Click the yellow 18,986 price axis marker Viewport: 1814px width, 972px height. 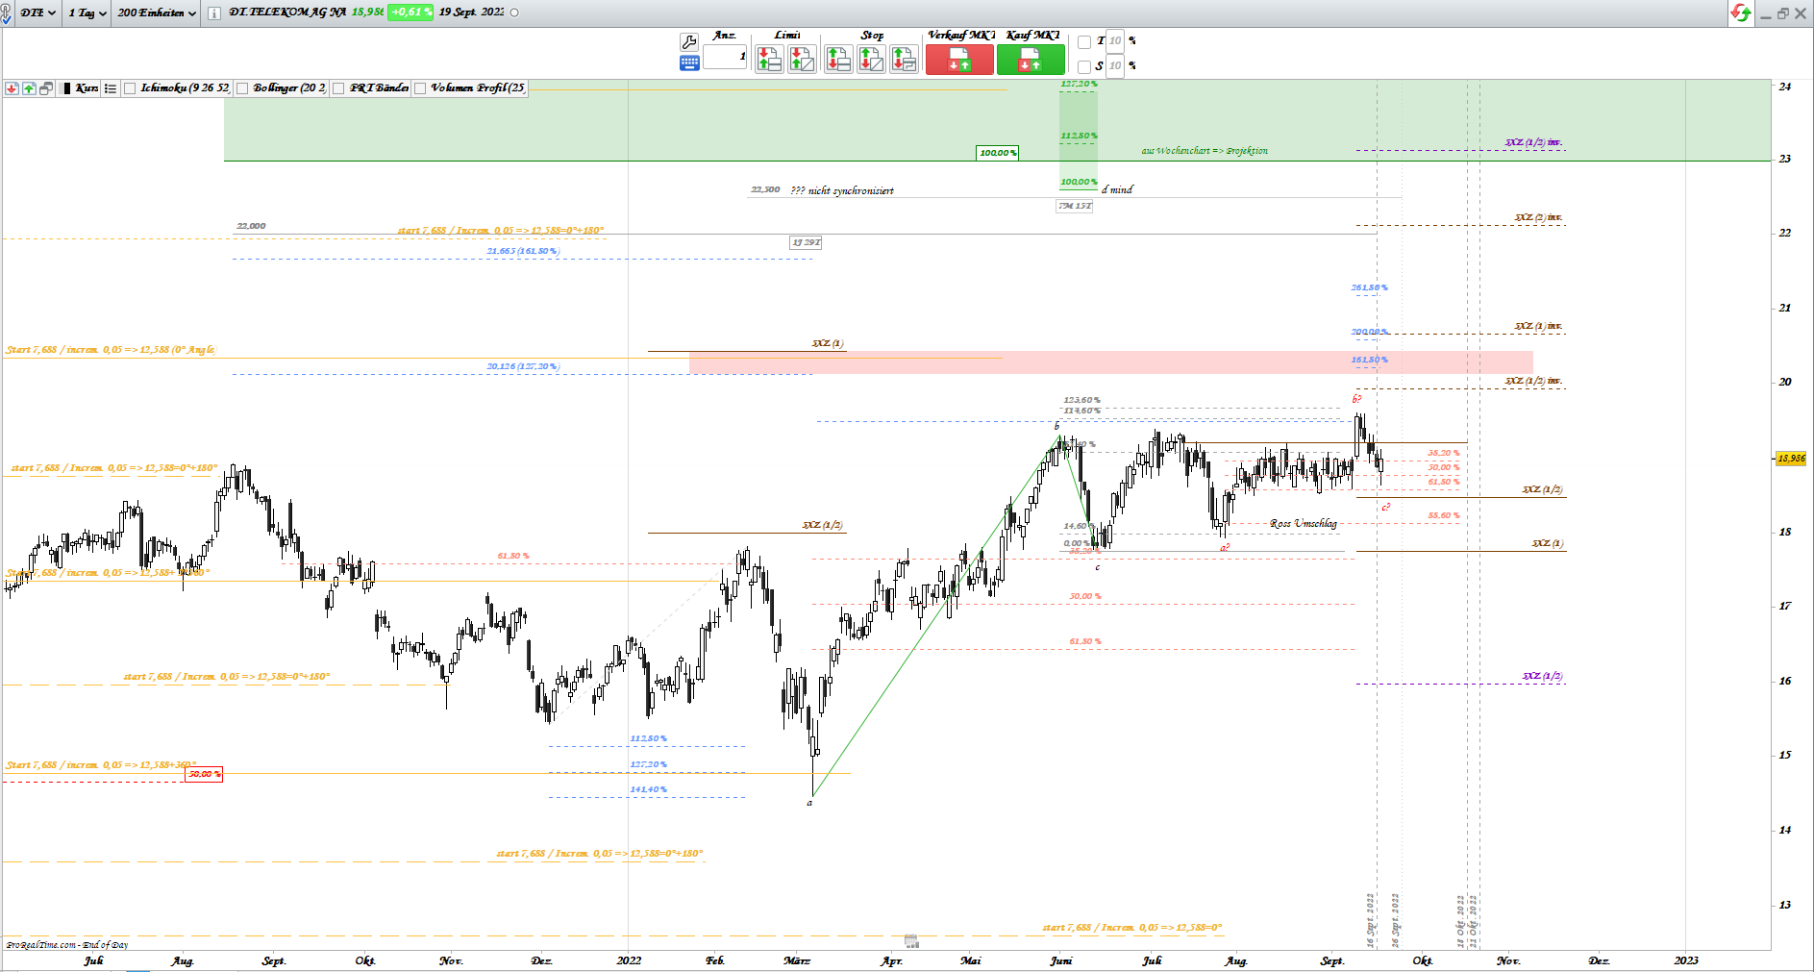(1791, 459)
